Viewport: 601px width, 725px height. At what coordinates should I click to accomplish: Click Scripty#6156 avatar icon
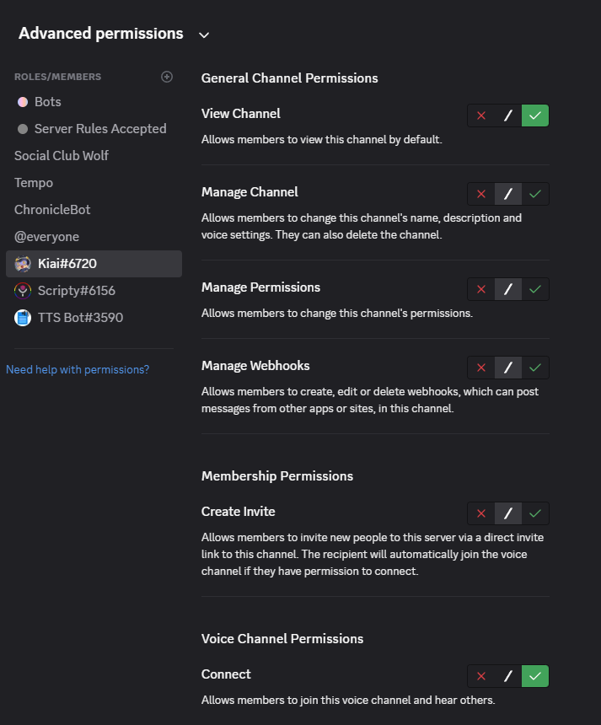click(23, 291)
